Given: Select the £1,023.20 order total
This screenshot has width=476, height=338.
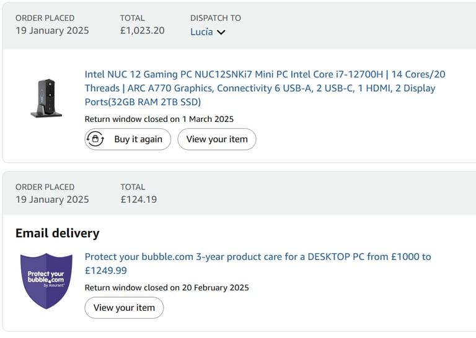Looking at the screenshot, I should click(143, 30).
